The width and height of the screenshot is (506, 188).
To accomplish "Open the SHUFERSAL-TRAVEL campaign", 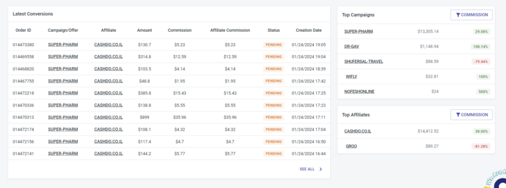I will pos(364,61).
